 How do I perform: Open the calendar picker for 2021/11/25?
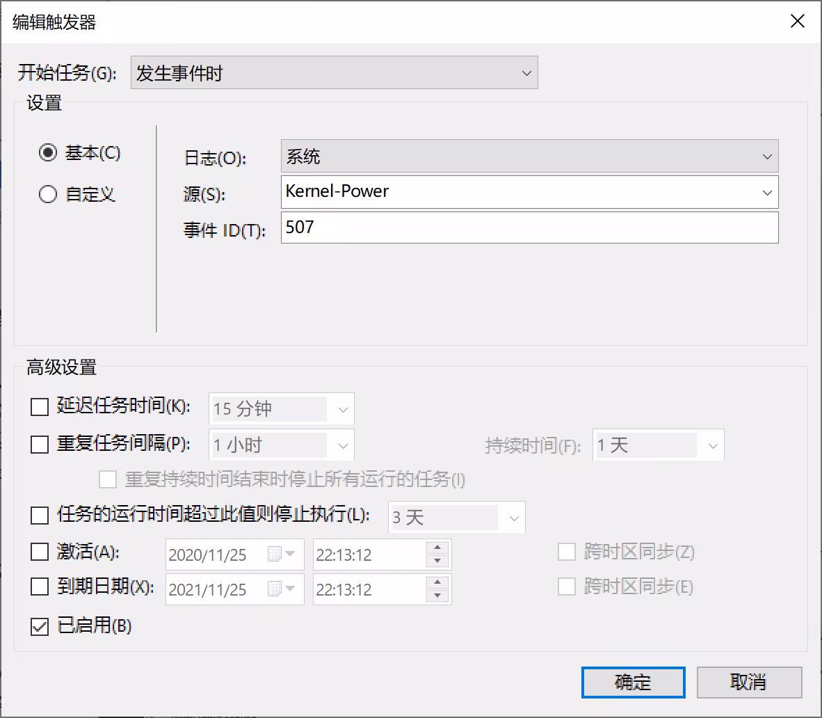pos(281,589)
